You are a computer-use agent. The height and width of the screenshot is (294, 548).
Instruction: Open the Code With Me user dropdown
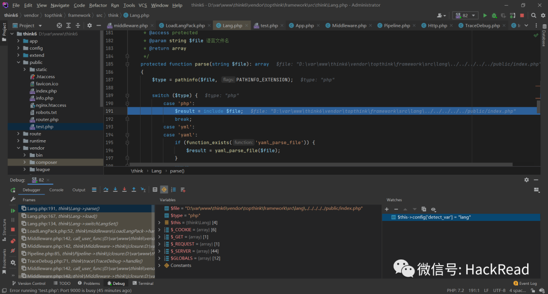pyautogui.click(x=441, y=15)
